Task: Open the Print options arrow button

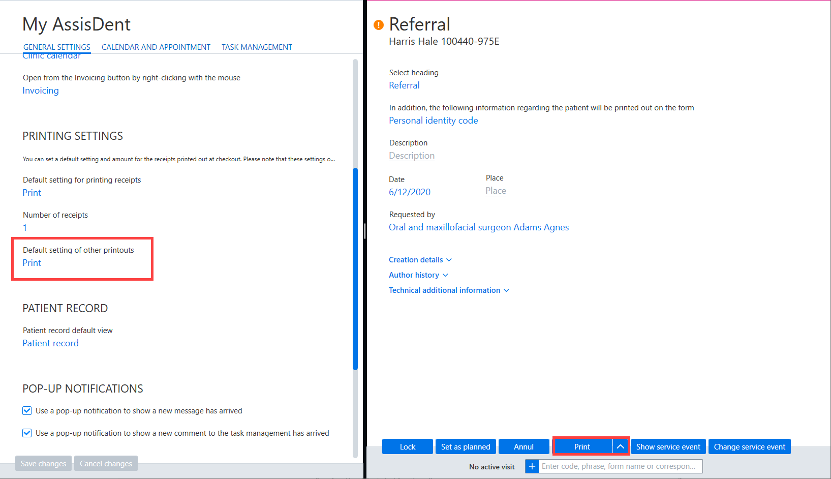Action: point(620,446)
